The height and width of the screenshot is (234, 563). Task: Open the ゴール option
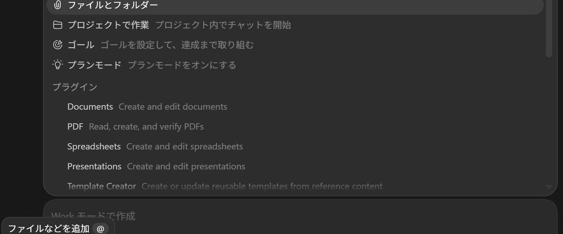pyautogui.click(x=295, y=45)
